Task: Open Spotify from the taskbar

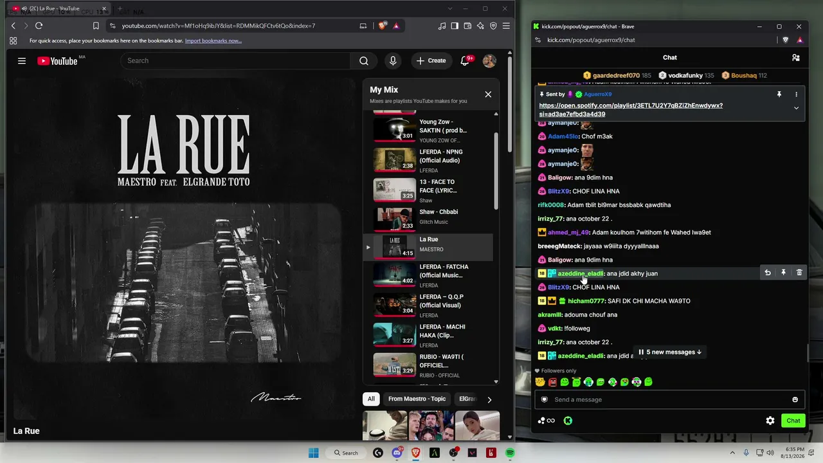Action: [x=510, y=453]
